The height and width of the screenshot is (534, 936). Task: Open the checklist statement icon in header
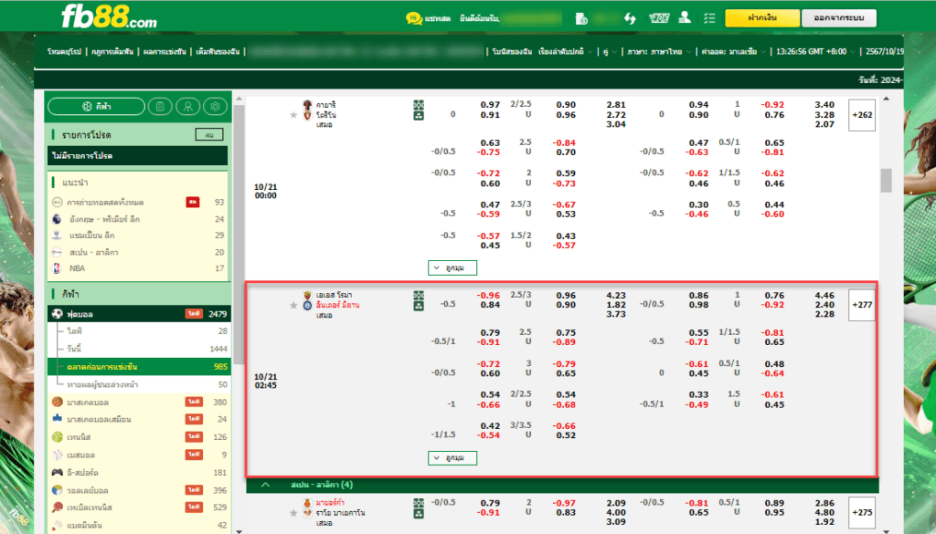[x=709, y=18]
